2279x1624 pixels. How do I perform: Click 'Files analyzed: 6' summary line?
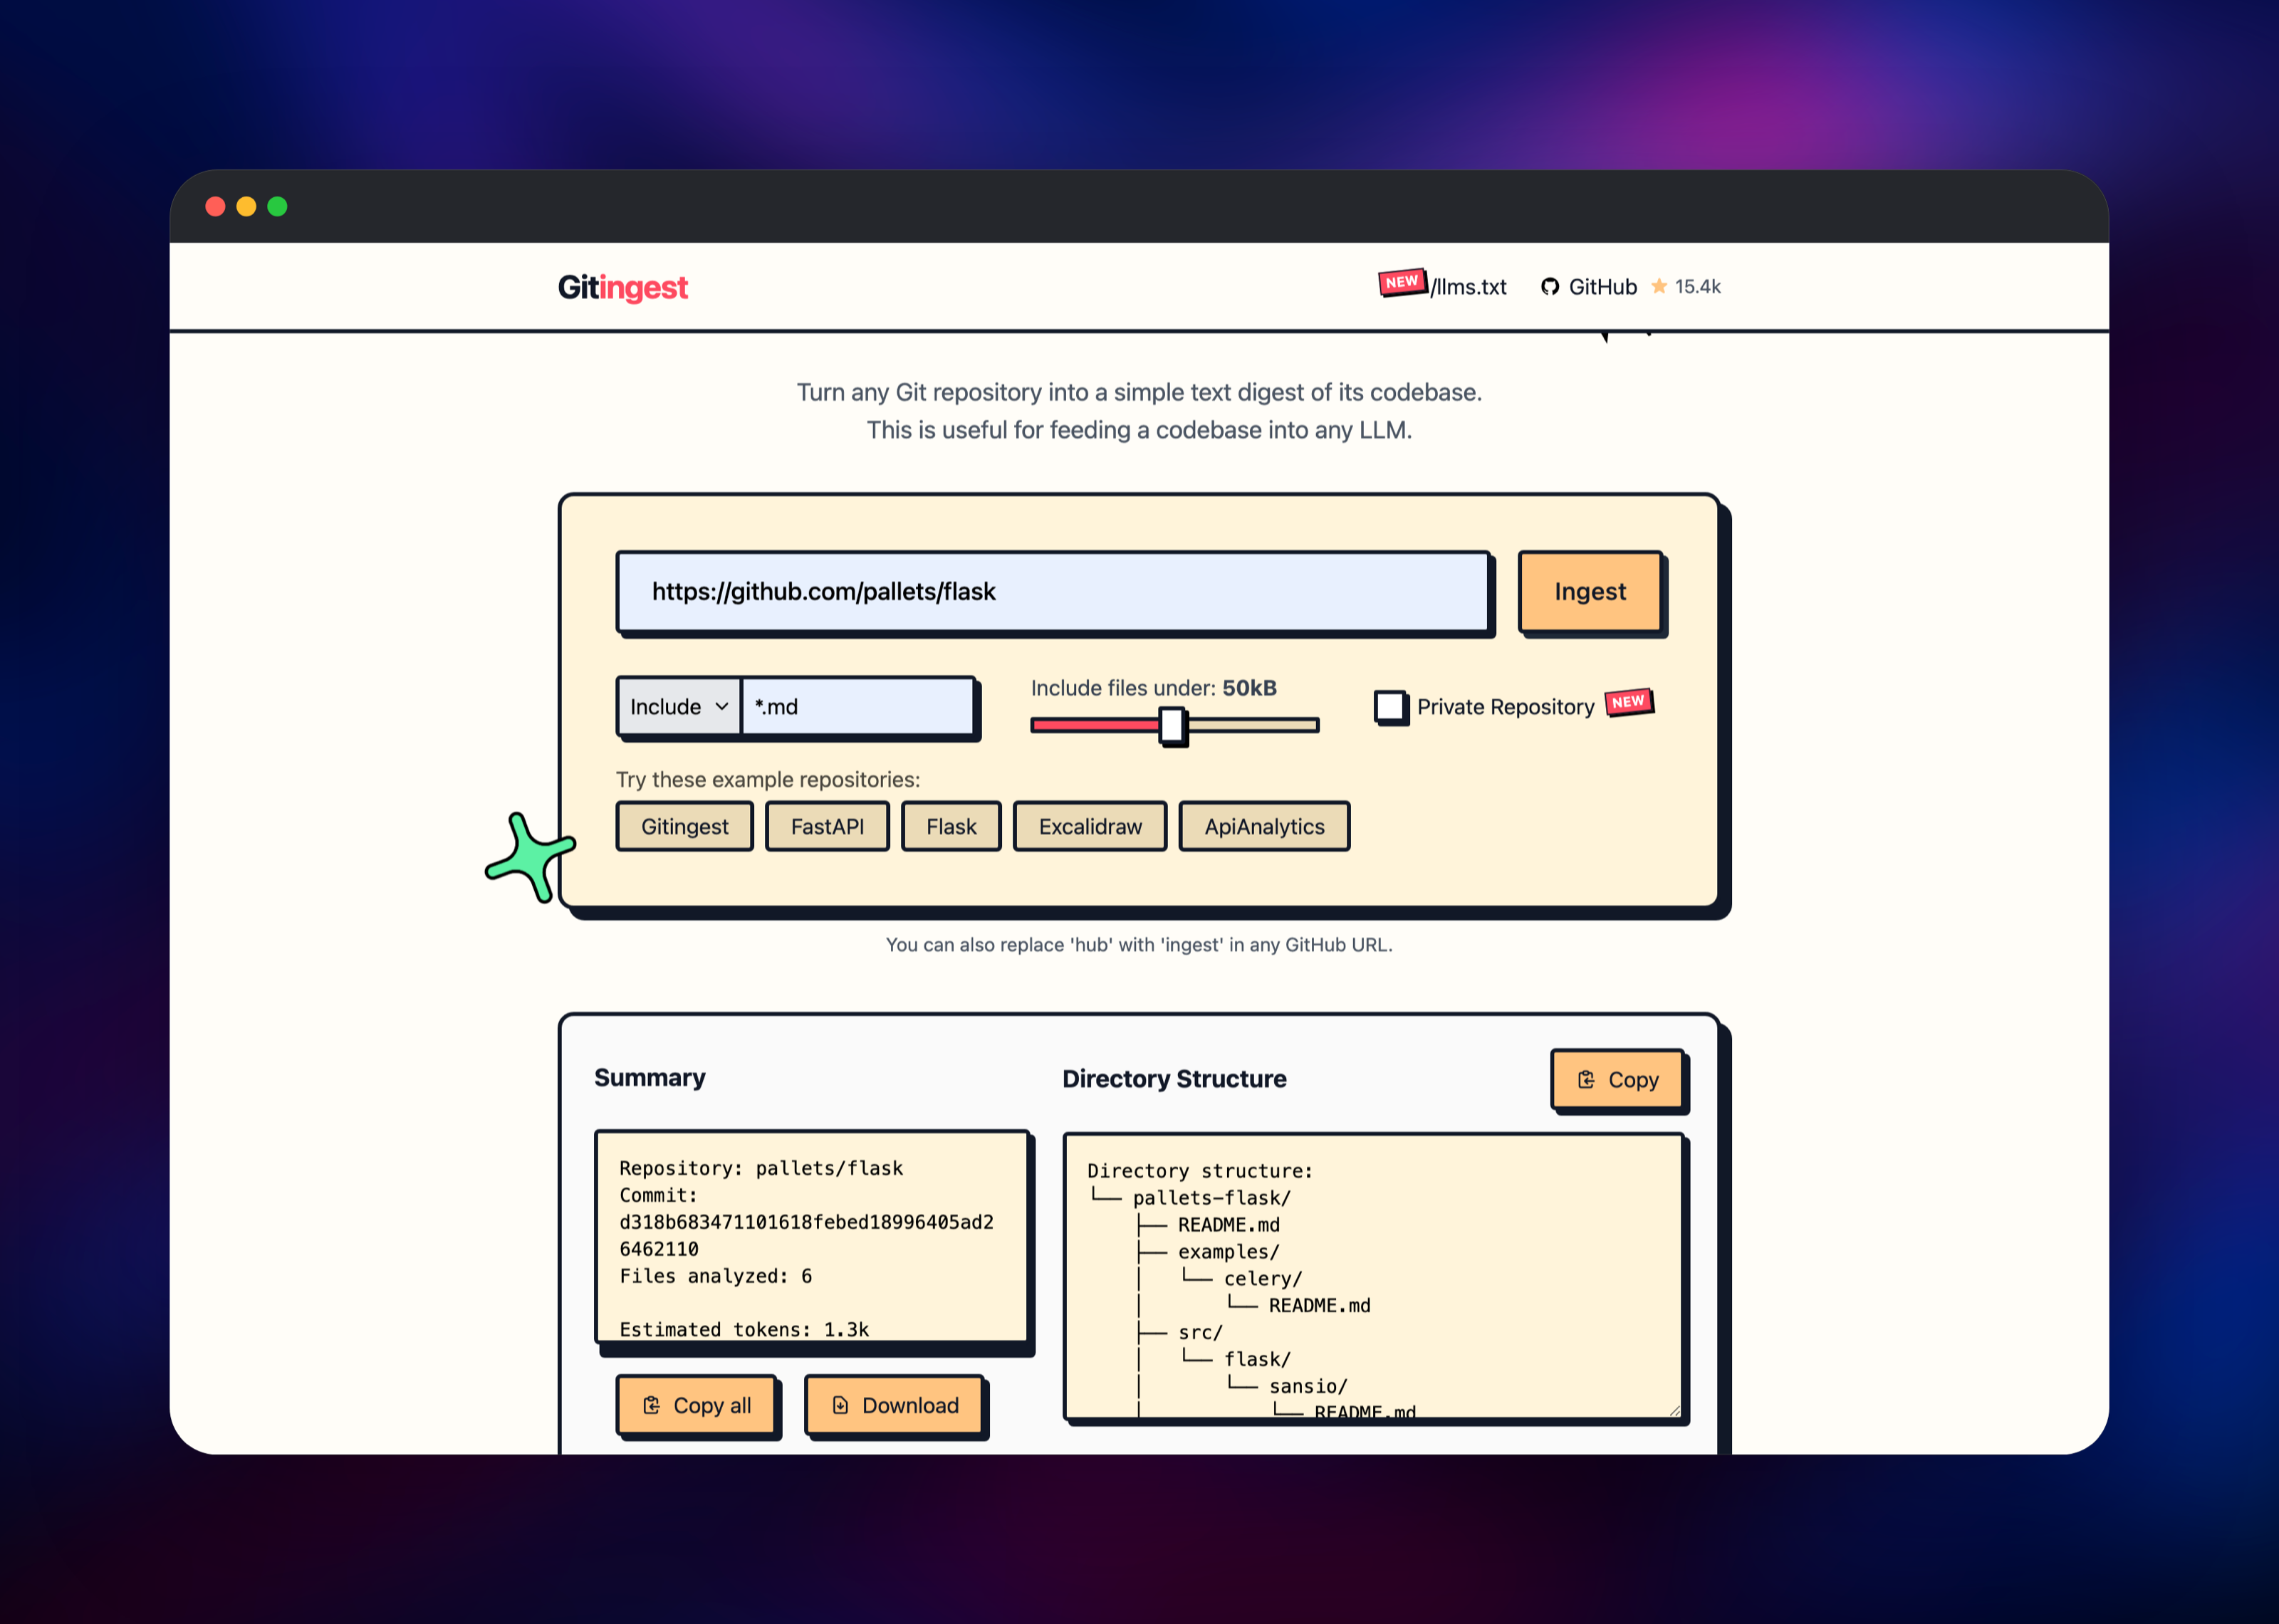tap(716, 1276)
